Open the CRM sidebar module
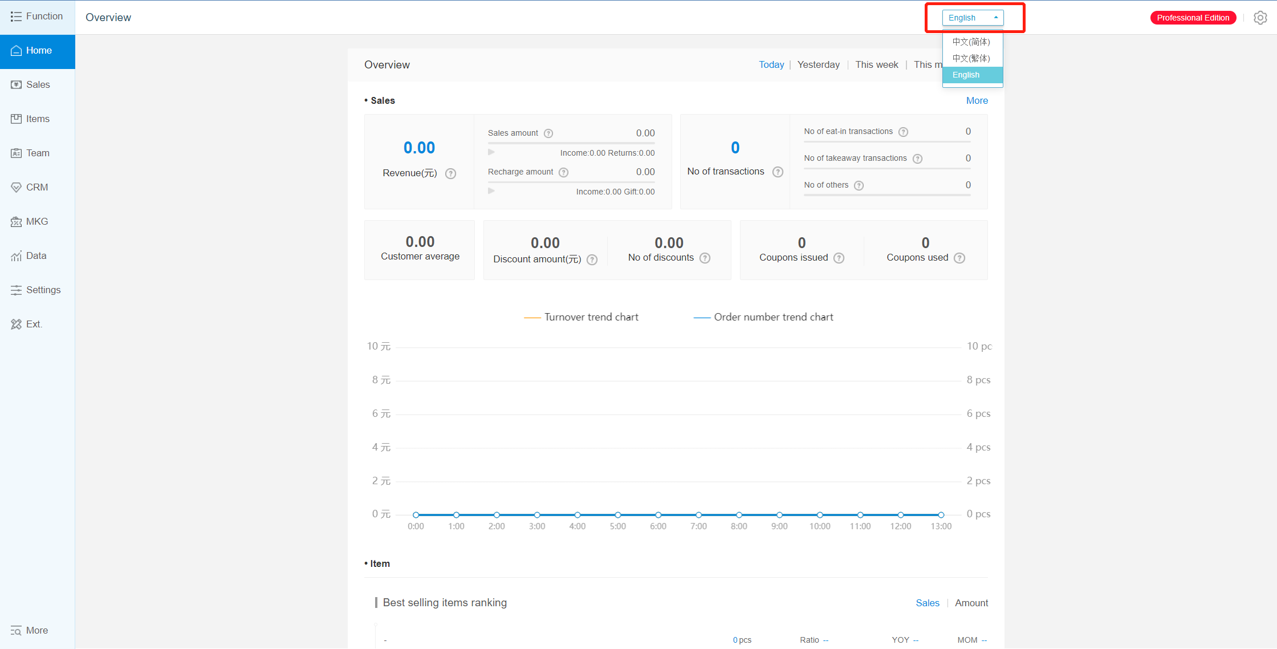The image size is (1277, 649). point(36,187)
